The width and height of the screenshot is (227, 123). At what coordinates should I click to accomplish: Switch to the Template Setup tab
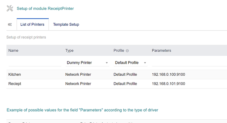(x=66, y=24)
